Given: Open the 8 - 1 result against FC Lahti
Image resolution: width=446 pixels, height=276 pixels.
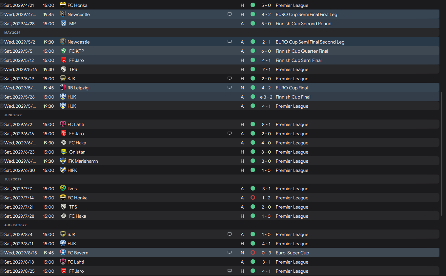Looking at the screenshot, I should click(266, 124).
